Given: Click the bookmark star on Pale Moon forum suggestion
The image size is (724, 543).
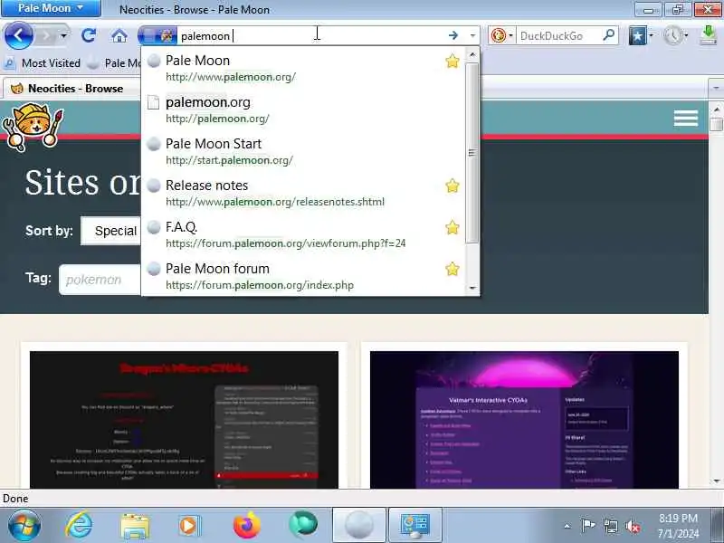Looking at the screenshot, I should pos(452,269).
